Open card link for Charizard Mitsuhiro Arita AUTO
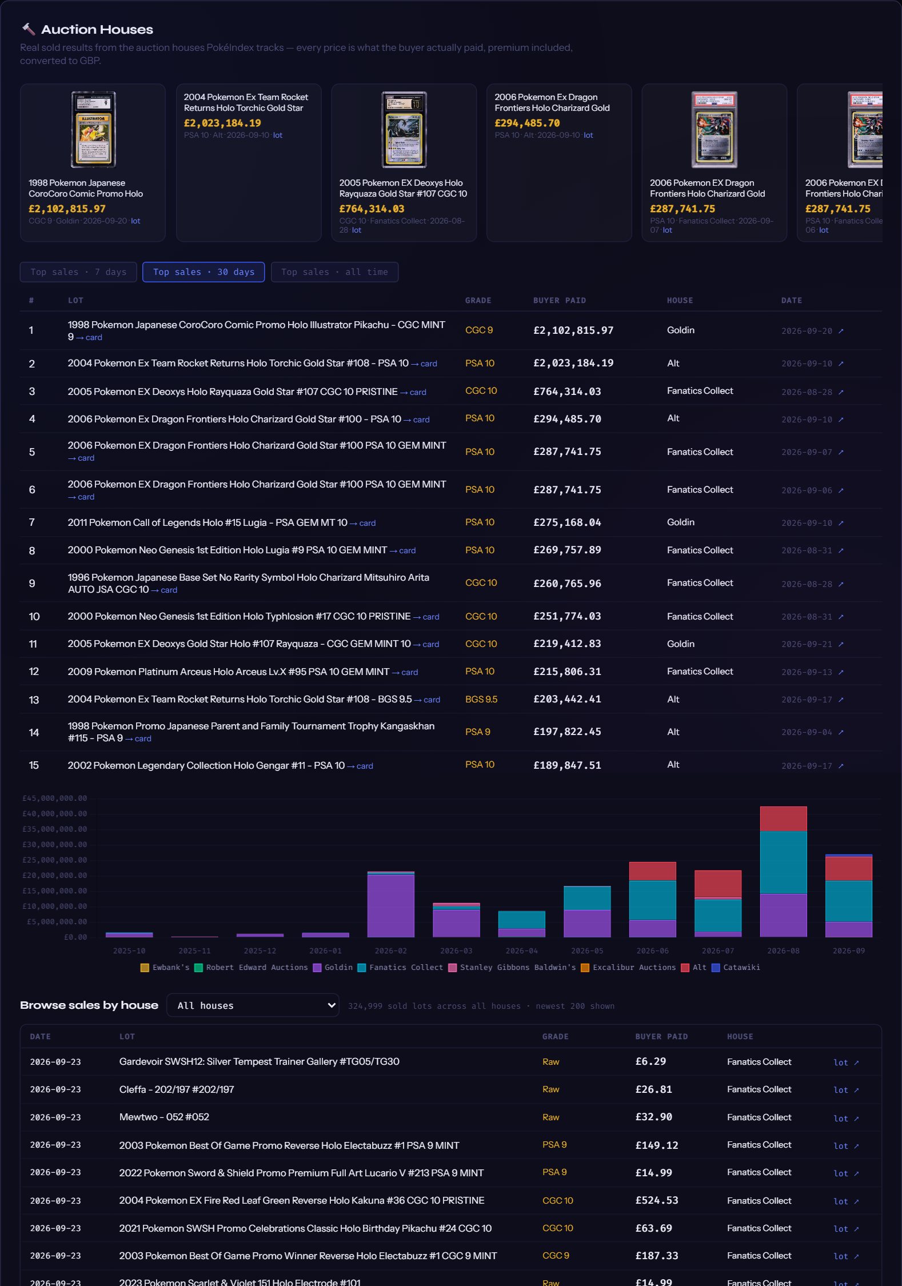This screenshot has width=902, height=1286. (x=164, y=590)
